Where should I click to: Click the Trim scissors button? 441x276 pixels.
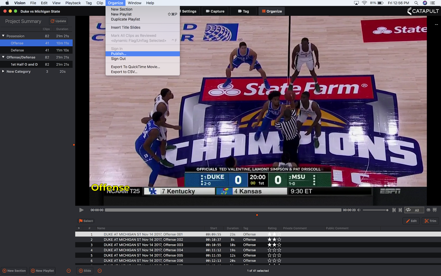[x=430, y=221]
